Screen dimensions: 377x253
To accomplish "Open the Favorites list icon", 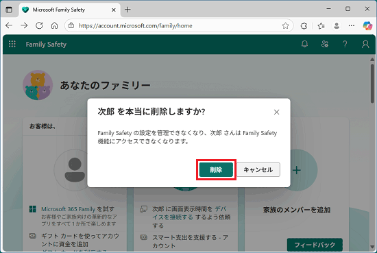I will (321, 25).
